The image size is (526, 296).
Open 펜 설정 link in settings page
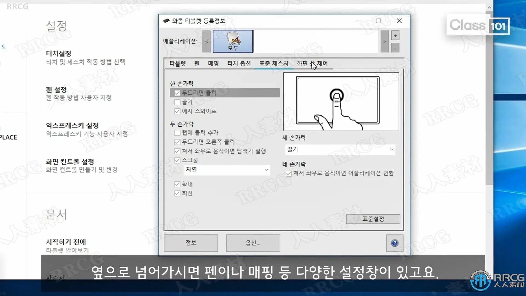click(56, 90)
